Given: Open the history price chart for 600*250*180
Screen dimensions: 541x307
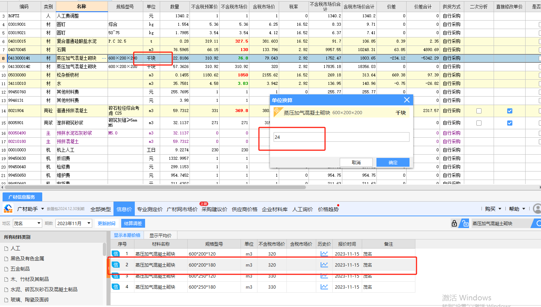Looking at the screenshot, I should point(324,287).
